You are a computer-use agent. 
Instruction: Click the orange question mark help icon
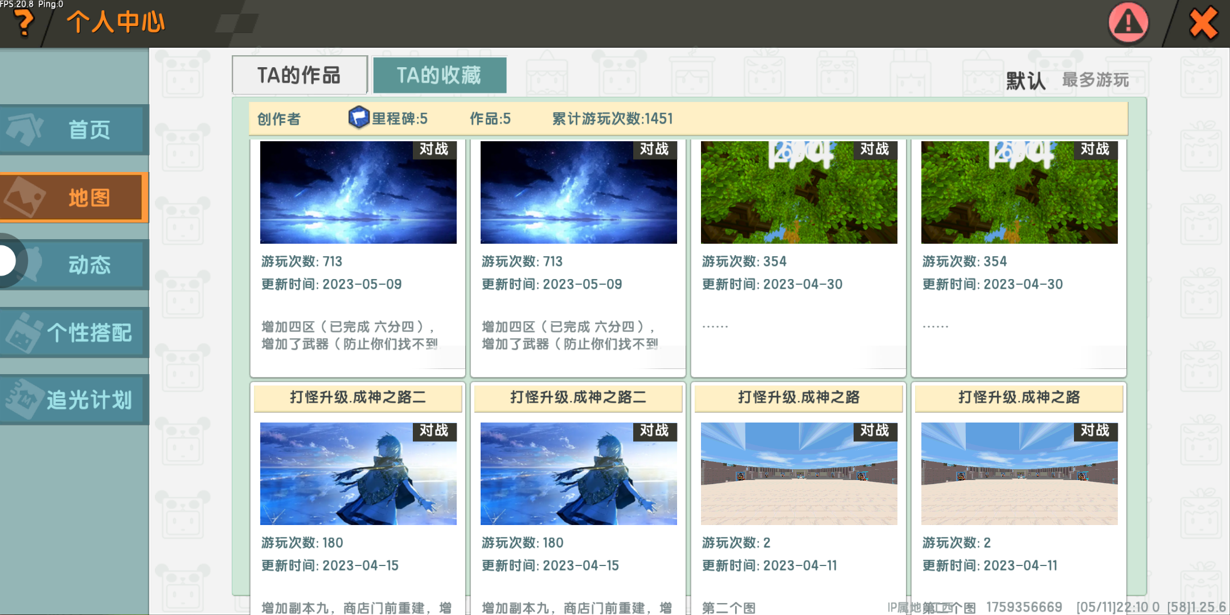(x=24, y=24)
